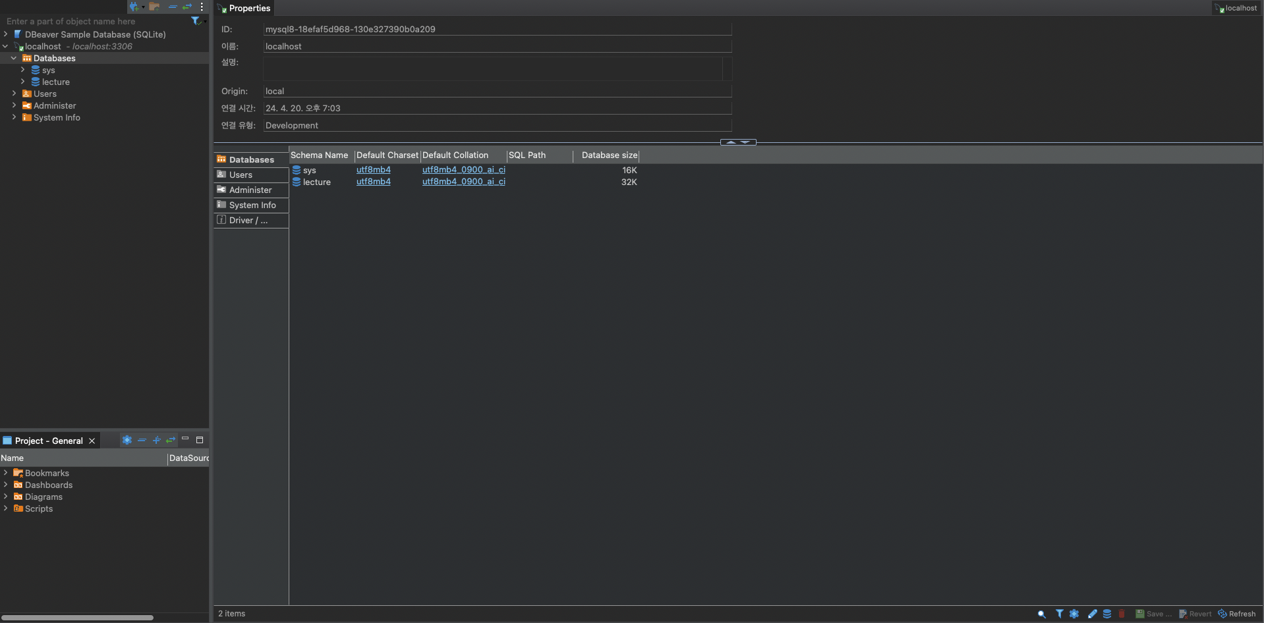Expand the Bookmarks folder
Image resolution: width=1264 pixels, height=623 pixels.
click(x=6, y=473)
